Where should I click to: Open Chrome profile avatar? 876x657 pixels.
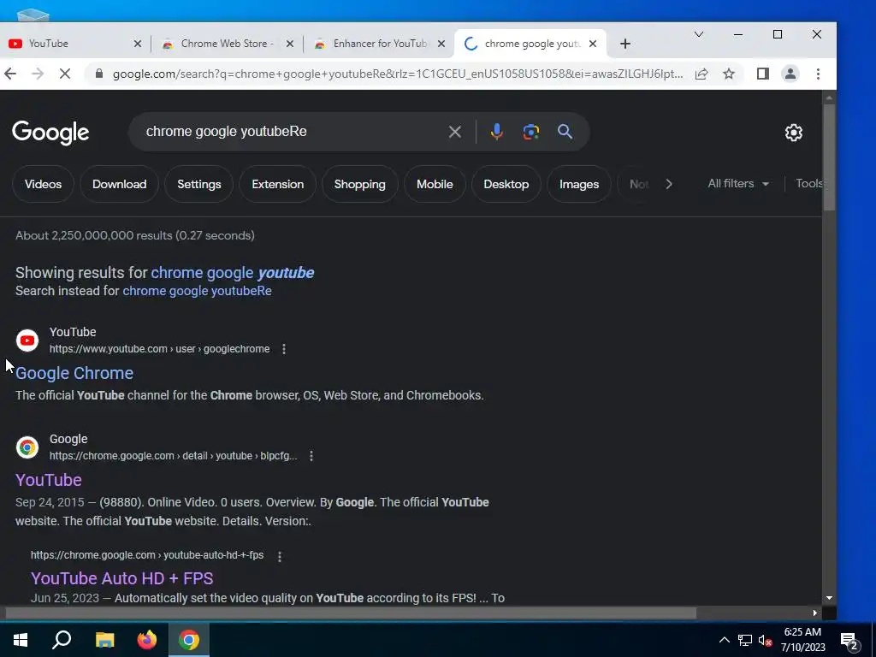click(790, 74)
